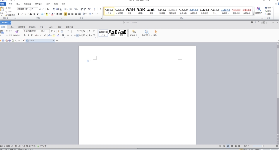Click Word's grow font icon
The height and width of the screenshot is (150, 279).
40,9
